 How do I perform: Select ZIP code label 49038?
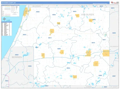pyautogui.click(x=17, y=55)
